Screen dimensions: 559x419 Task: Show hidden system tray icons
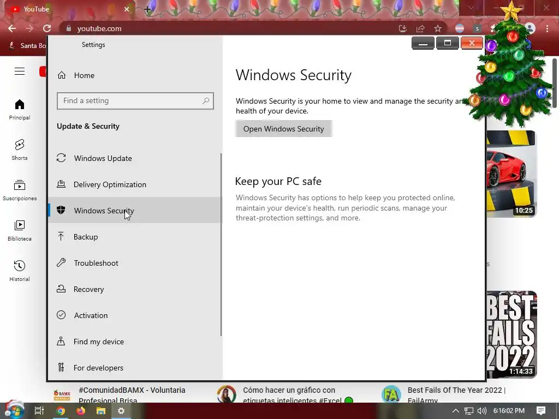pos(456,411)
